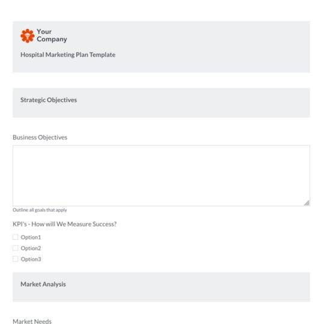The image size is (326, 324).
Task: Click the Market Needs field label
Action: click(32, 321)
